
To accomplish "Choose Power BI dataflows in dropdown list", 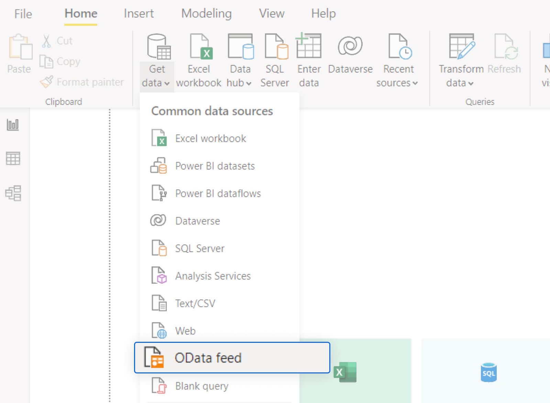I will [x=219, y=193].
